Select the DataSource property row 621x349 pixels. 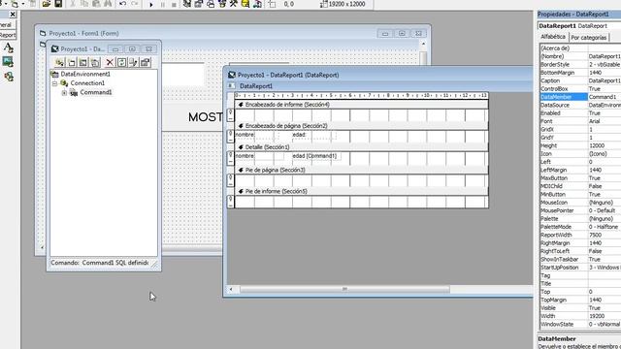pyautogui.click(x=580, y=106)
